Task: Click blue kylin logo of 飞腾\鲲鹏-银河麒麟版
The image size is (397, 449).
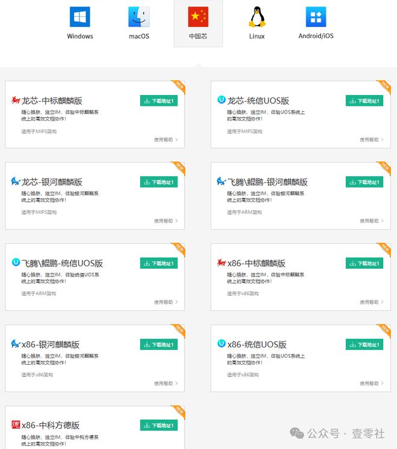Action: 221,181
